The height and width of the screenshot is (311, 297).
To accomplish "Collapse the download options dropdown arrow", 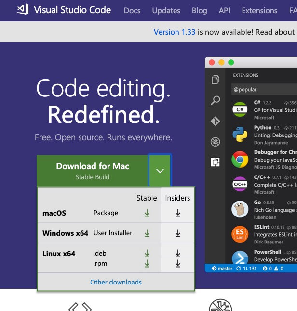I will (160, 171).
